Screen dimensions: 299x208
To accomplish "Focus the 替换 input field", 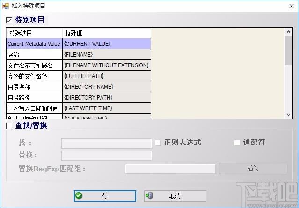I will [x=107, y=156].
